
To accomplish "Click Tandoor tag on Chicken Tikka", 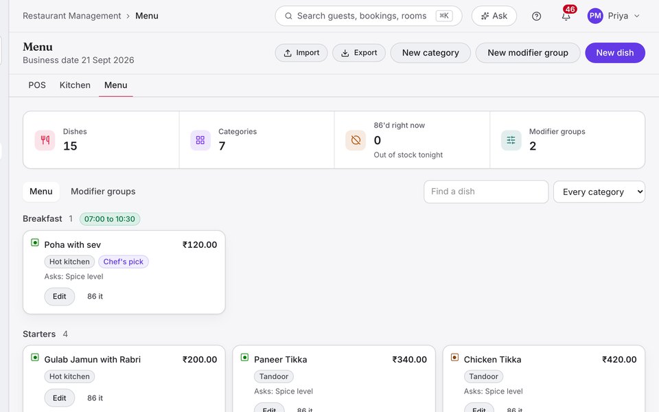I will (483, 376).
